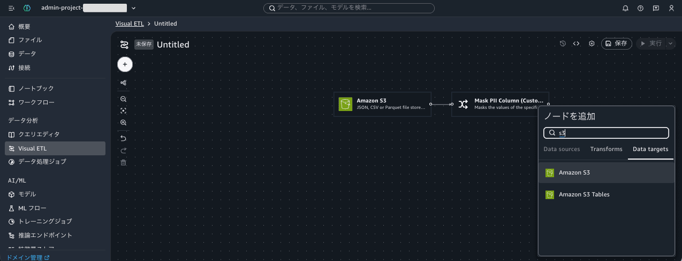The height and width of the screenshot is (261, 682).
Task: Expand the 実行 run options arrow
Action: (670, 44)
